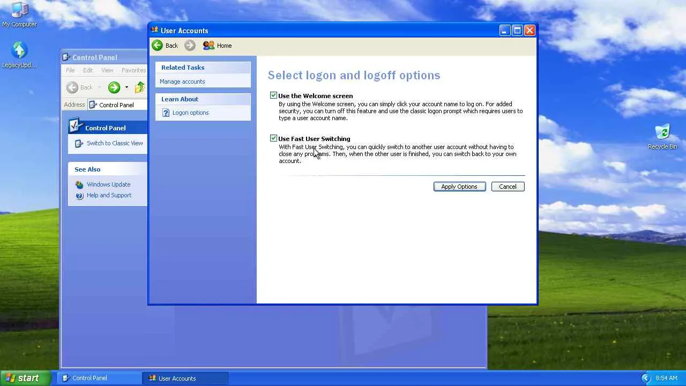Click the Learn About panel header
This screenshot has height=386, width=686.
(x=203, y=99)
